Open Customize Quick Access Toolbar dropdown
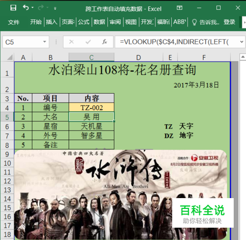 (55, 8)
